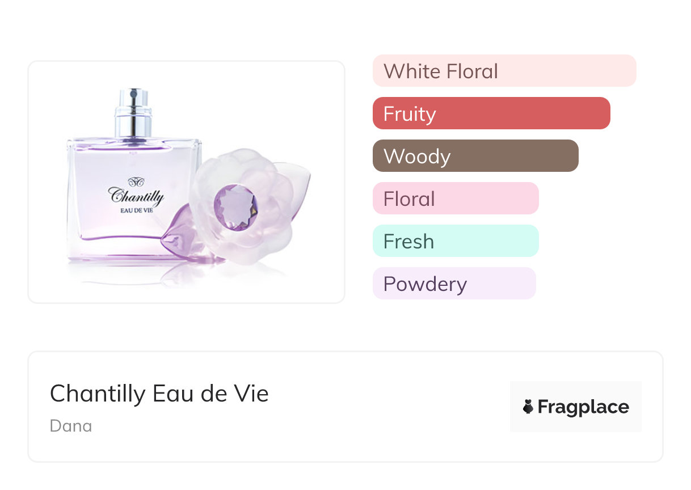Click the Fragplace logo badge
The width and height of the screenshot is (691, 490).
click(575, 407)
